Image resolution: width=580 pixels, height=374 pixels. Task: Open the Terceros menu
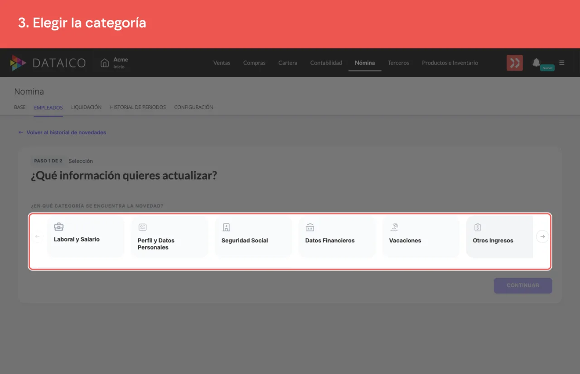pos(398,63)
